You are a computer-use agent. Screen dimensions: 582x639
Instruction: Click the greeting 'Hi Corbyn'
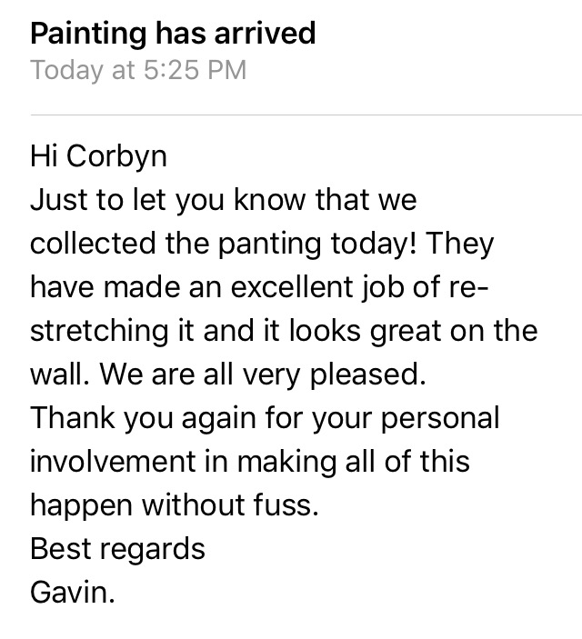click(x=99, y=157)
